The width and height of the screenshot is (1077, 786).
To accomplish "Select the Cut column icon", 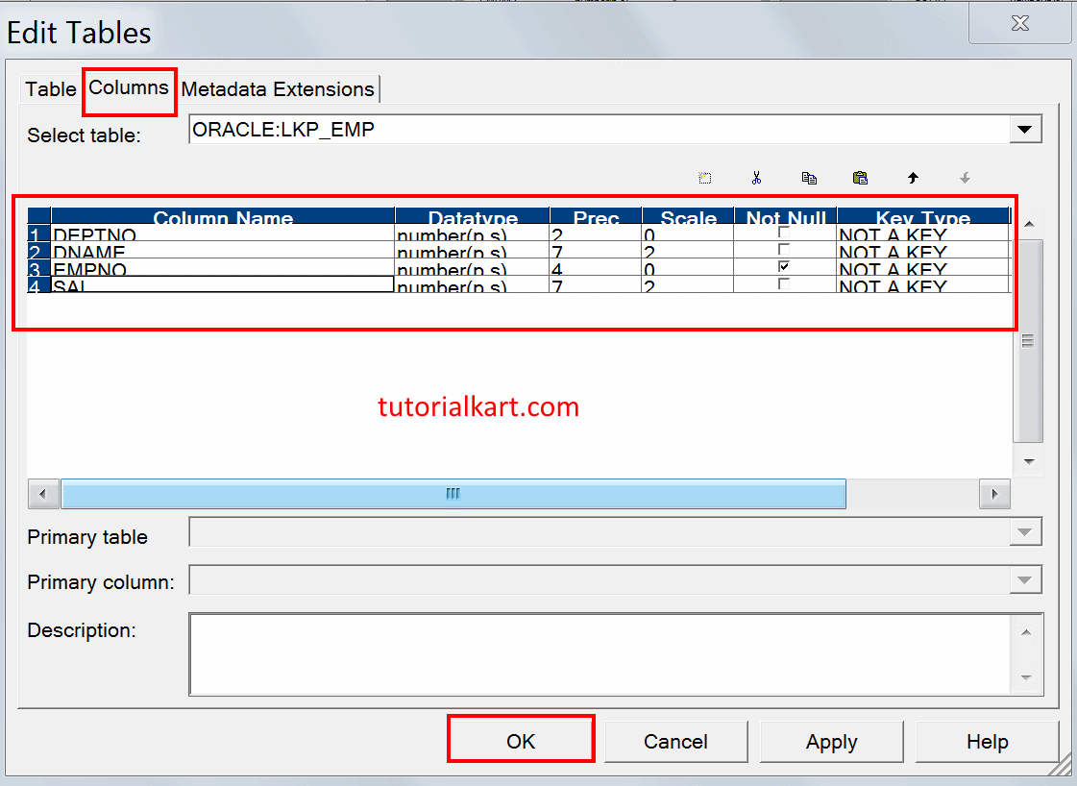I will point(756,178).
